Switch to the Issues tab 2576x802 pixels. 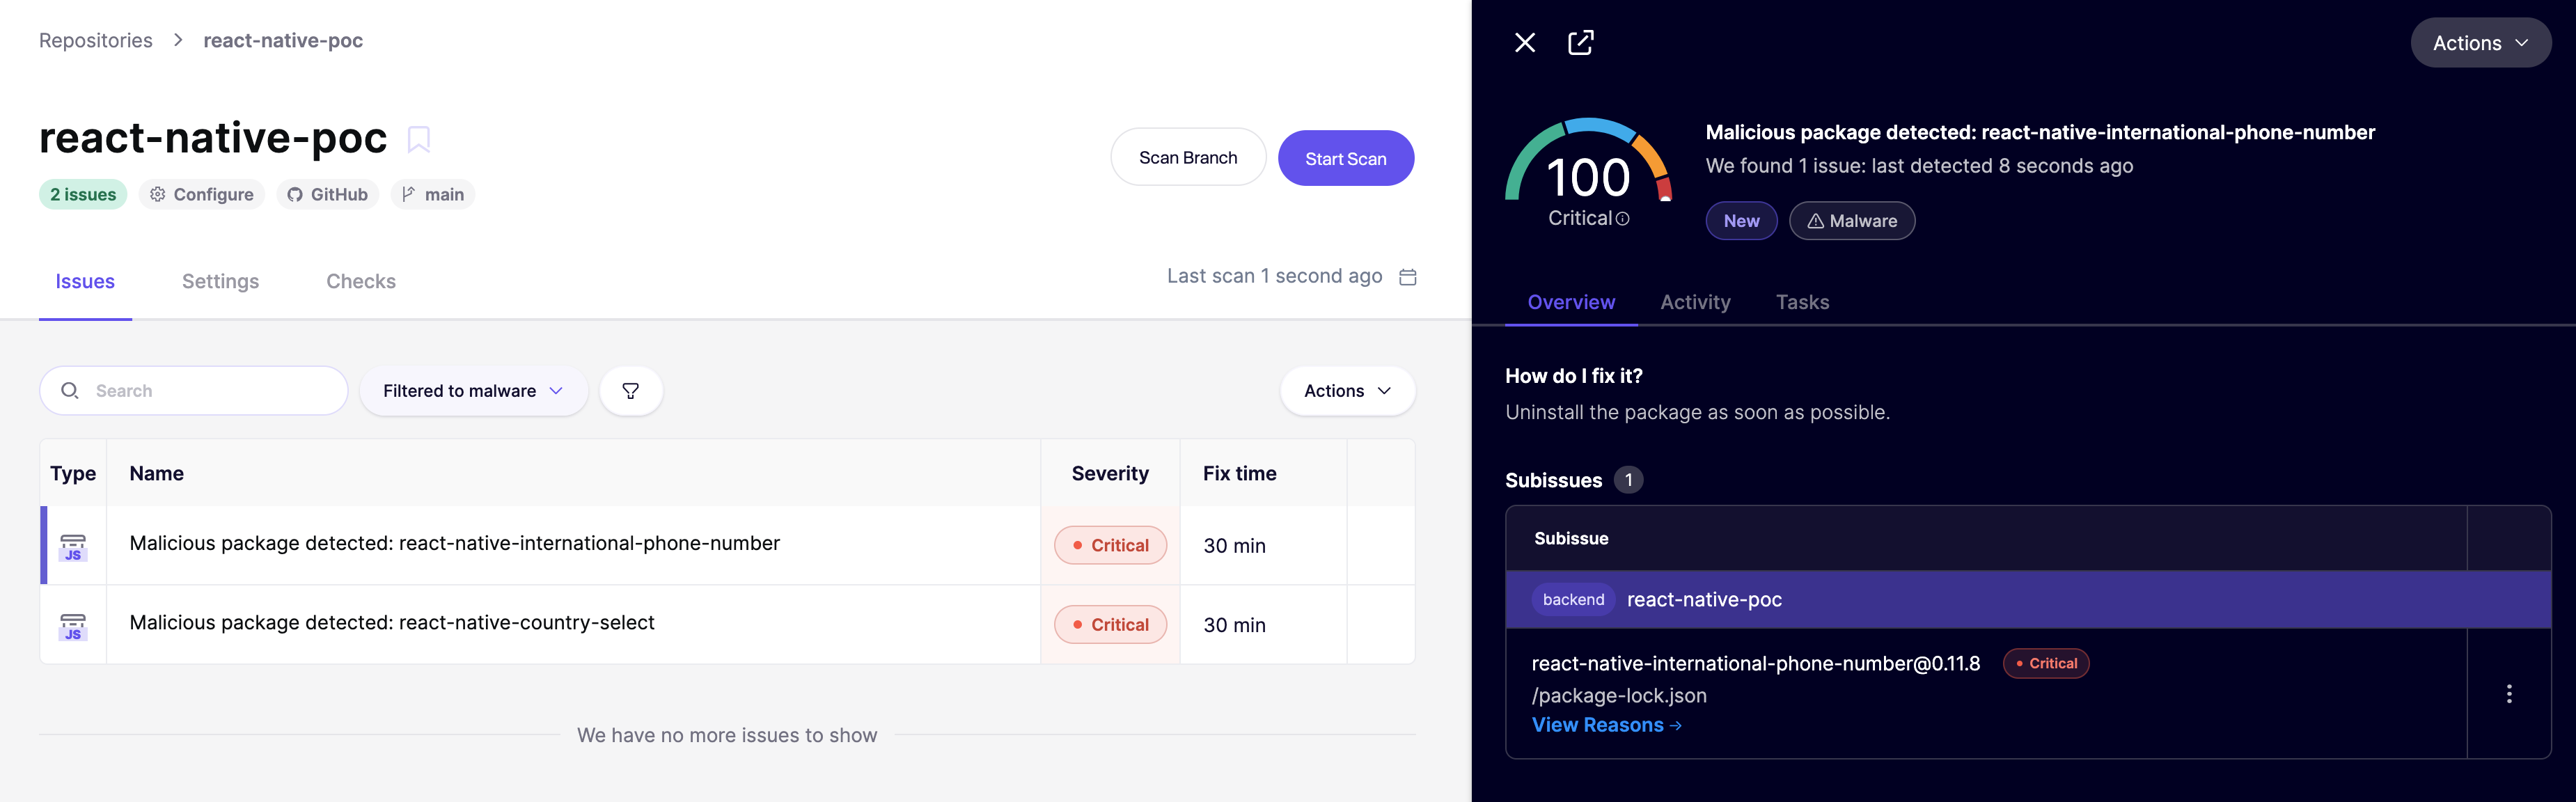[x=85, y=282]
